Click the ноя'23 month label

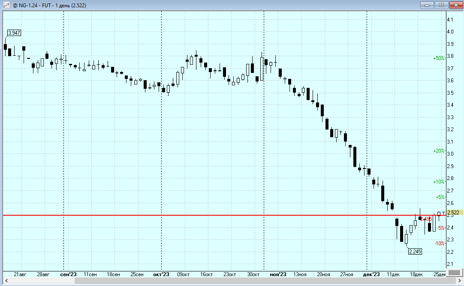278,274
